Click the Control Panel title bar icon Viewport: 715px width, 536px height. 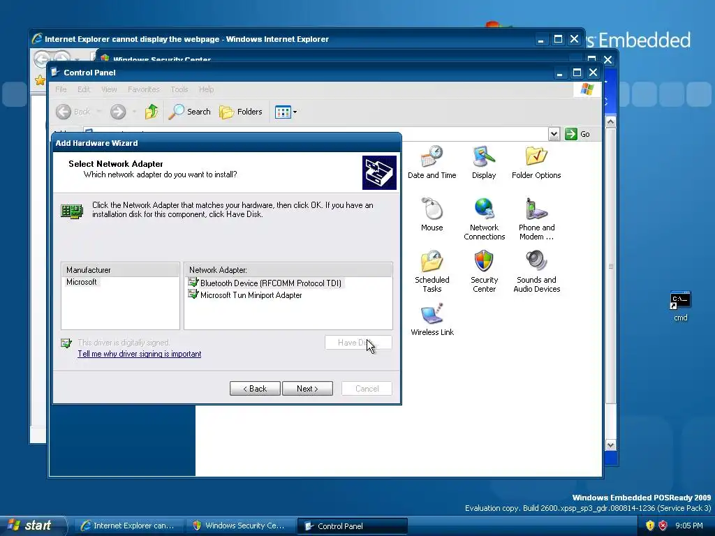tap(56, 72)
